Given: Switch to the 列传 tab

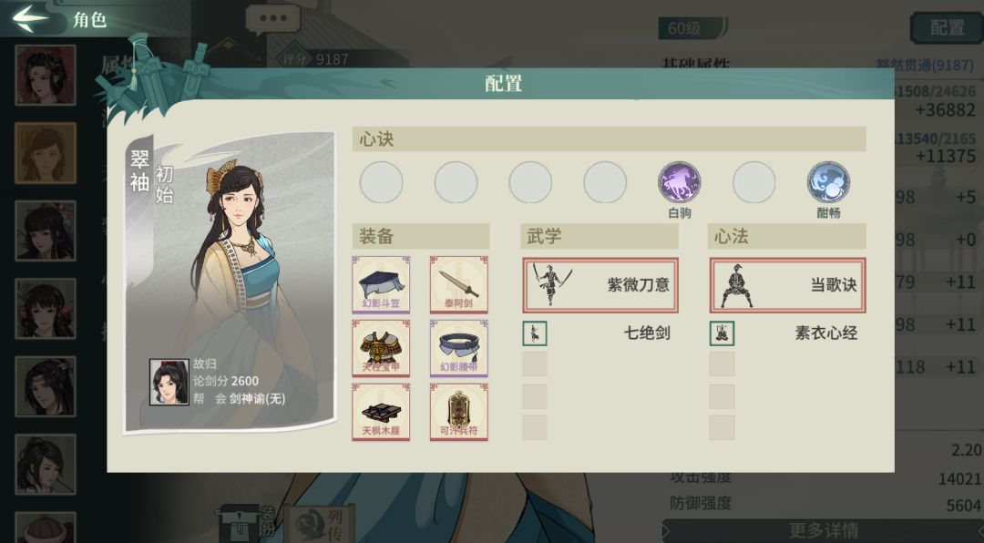Looking at the screenshot, I should point(319,524).
